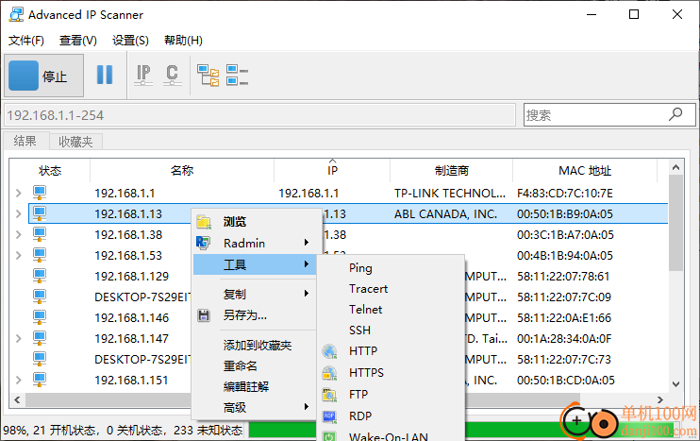Image resolution: width=700 pixels, height=441 pixels.
Task: Click the globe icon beside HTTP
Action: [x=329, y=351]
